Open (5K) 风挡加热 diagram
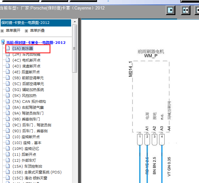 pos(25,96)
